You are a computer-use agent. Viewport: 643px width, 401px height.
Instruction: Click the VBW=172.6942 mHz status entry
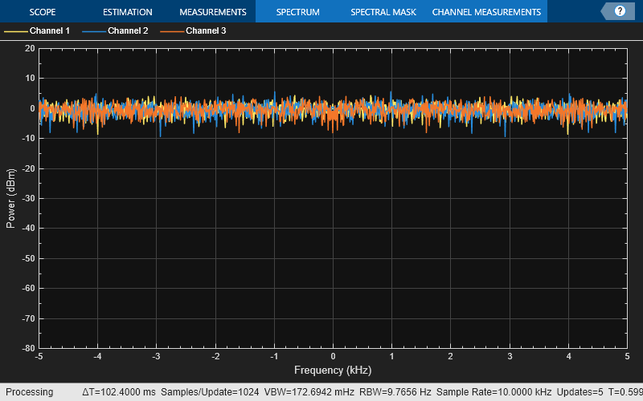309,392
